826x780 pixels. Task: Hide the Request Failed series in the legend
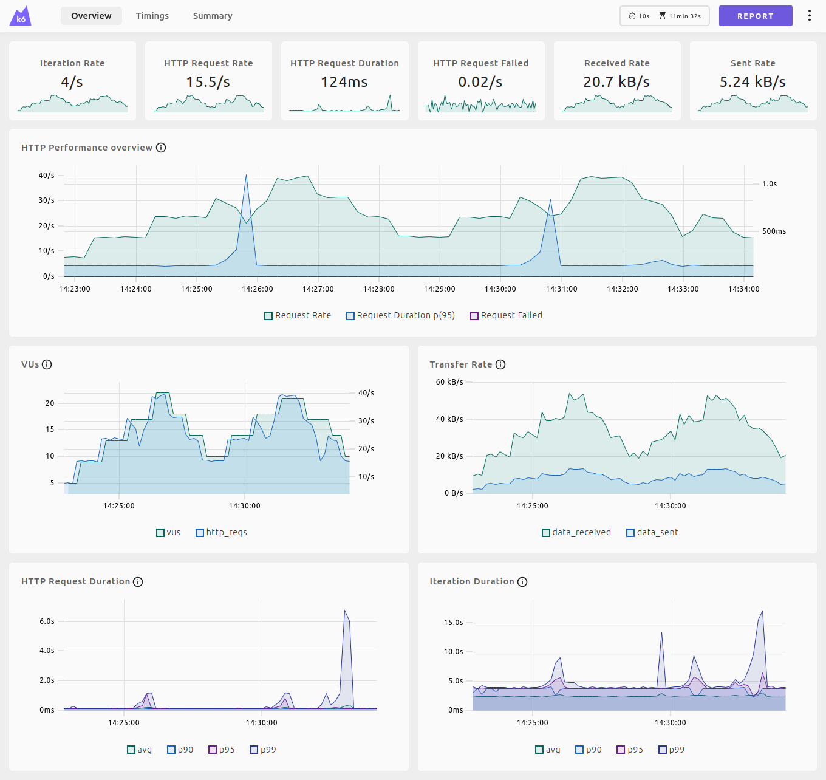[506, 315]
